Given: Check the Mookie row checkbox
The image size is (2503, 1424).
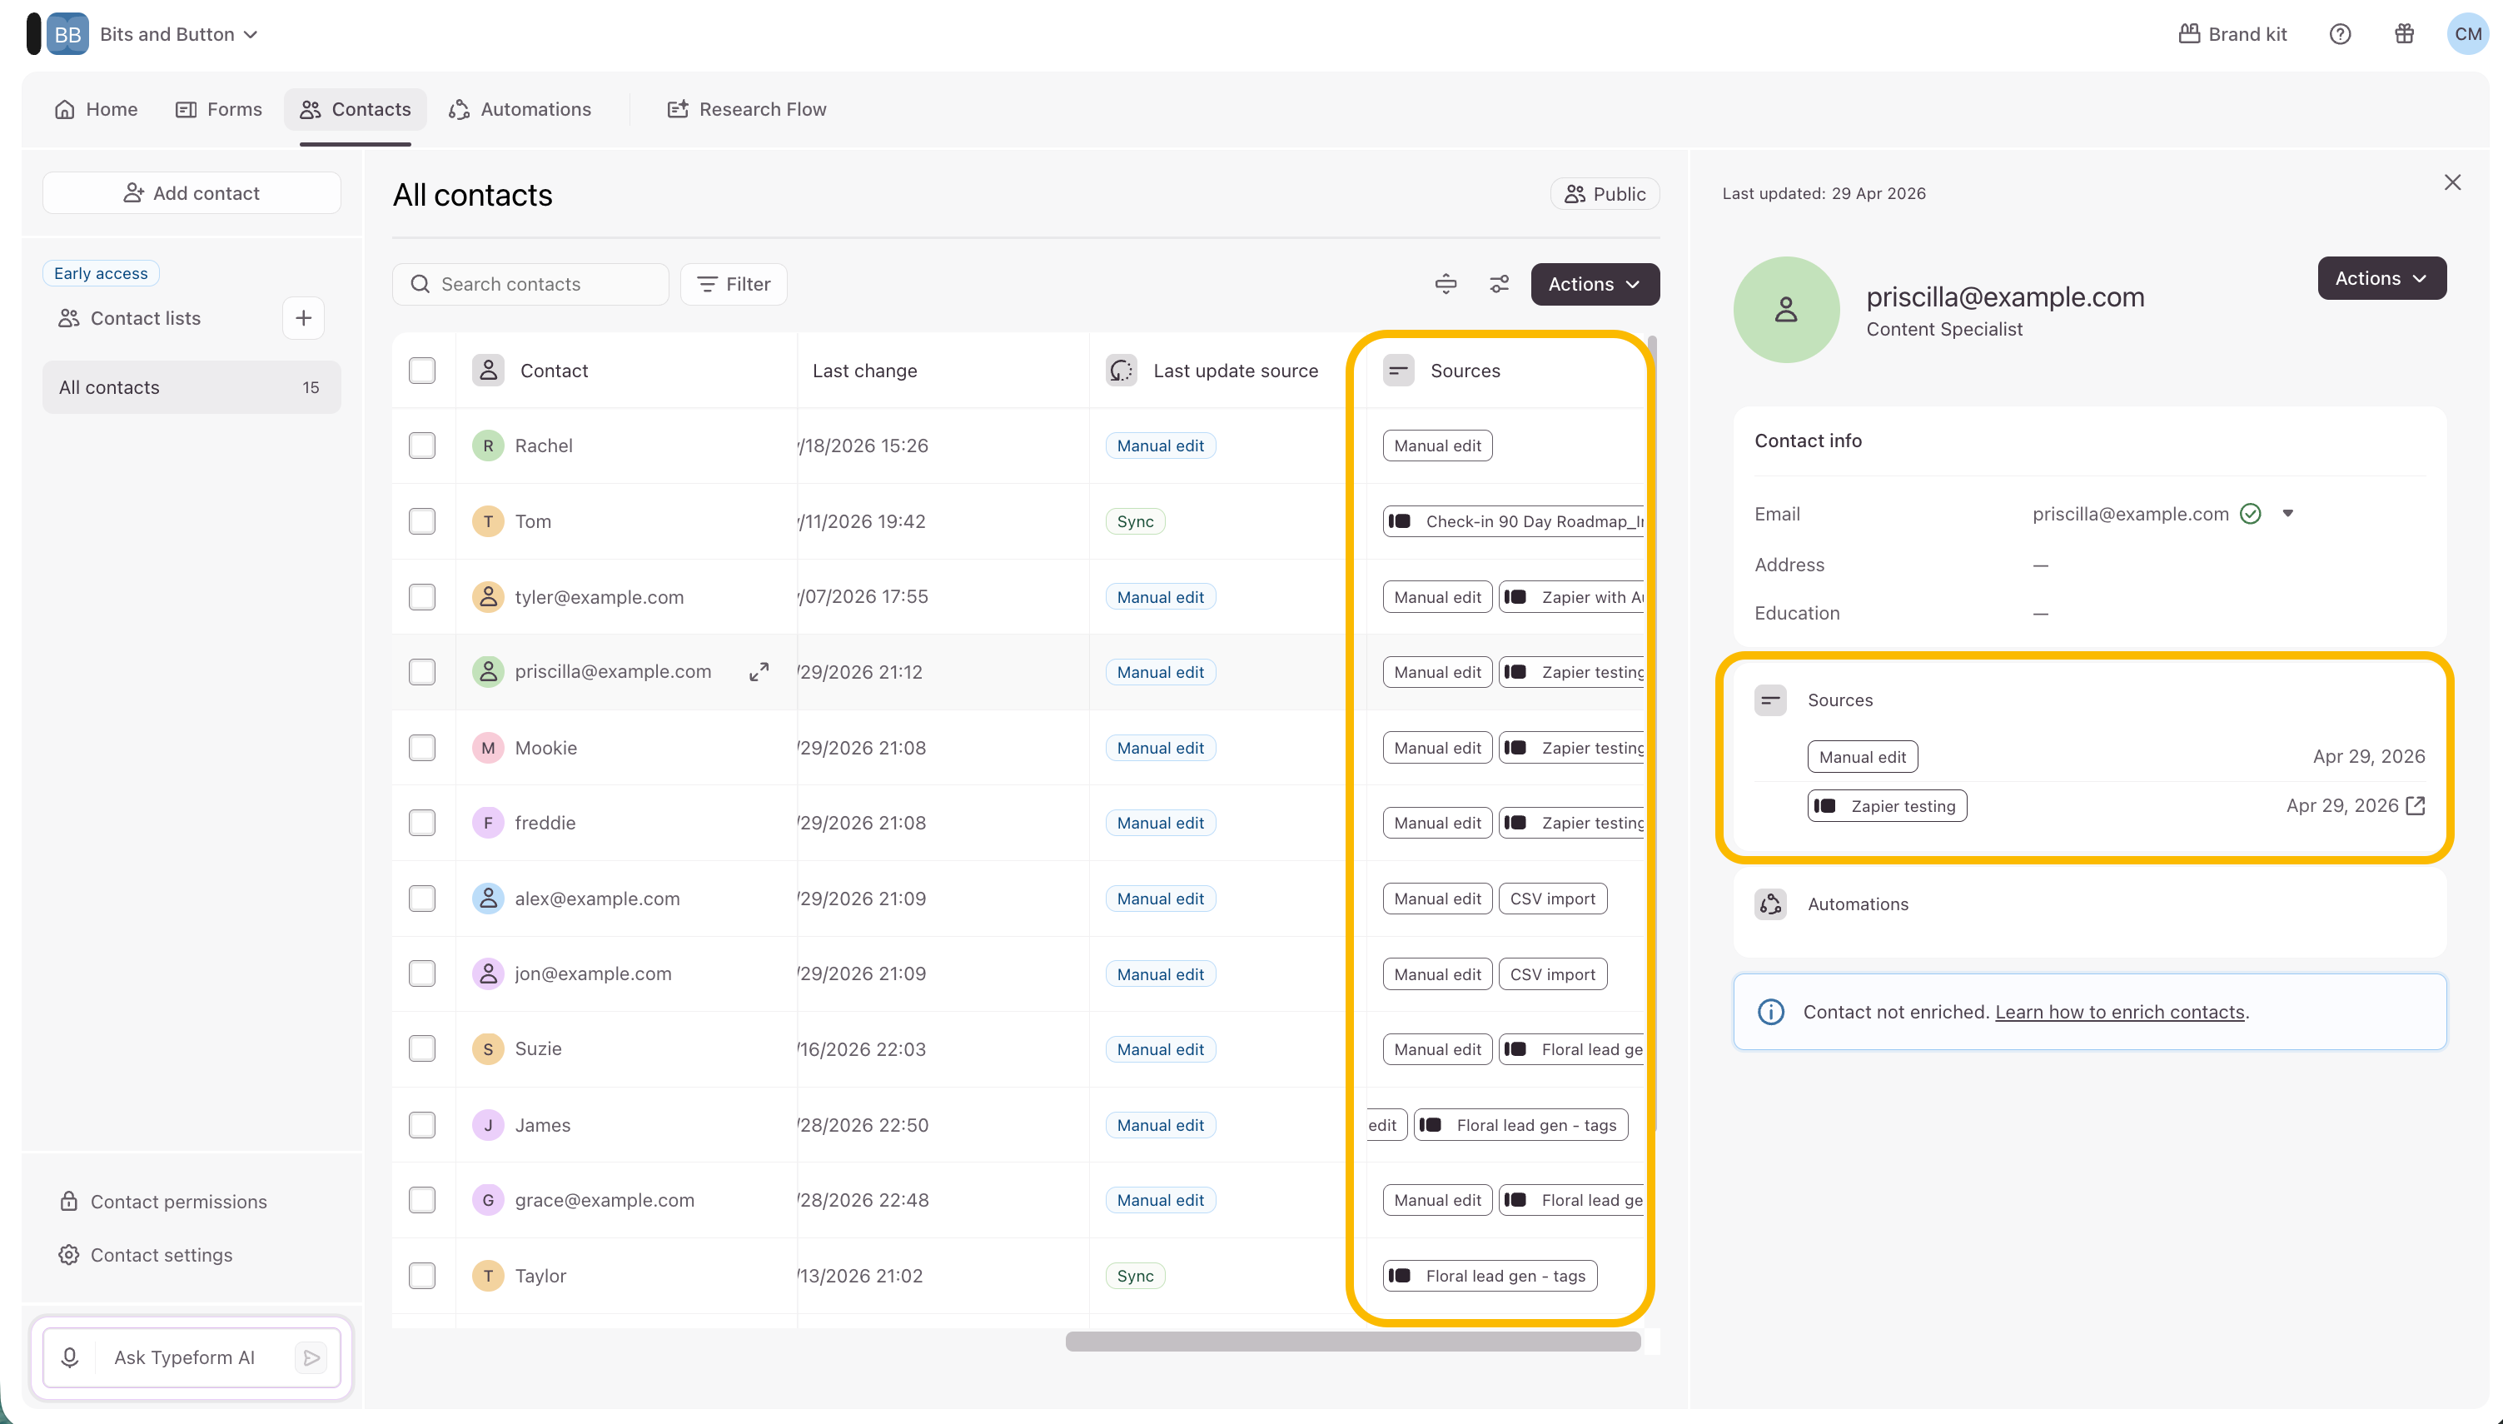Looking at the screenshot, I should [x=422, y=748].
